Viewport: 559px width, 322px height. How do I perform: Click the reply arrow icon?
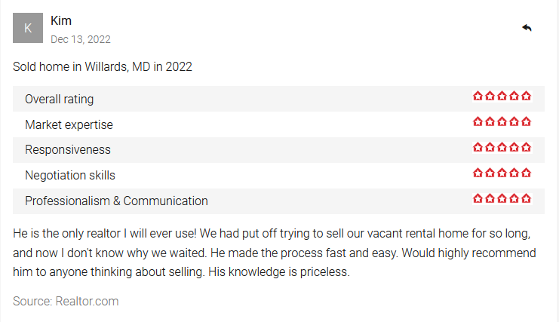tap(527, 28)
